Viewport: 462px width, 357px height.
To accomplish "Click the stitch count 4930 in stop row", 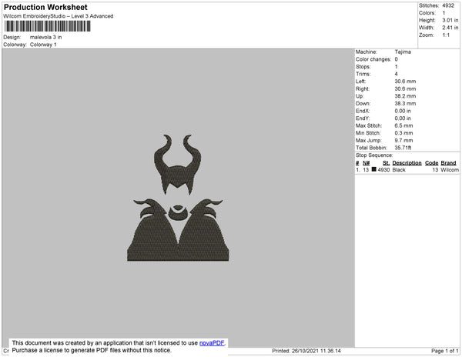I will tap(383, 170).
